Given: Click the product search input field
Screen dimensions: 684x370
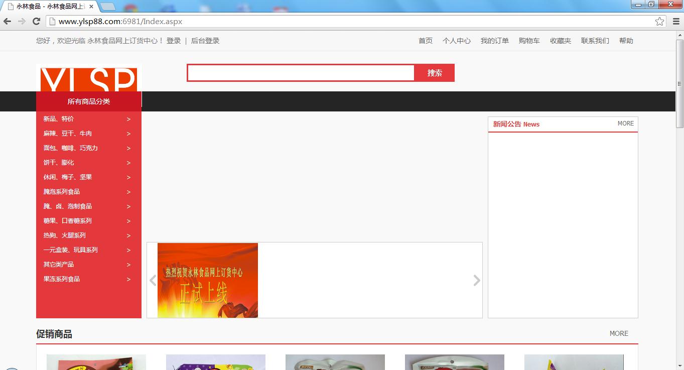Looking at the screenshot, I should pyautogui.click(x=301, y=73).
